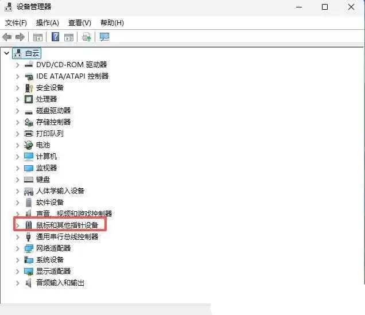Click the Back arrow toolbar icon
The image size is (365, 315).
click(7, 37)
